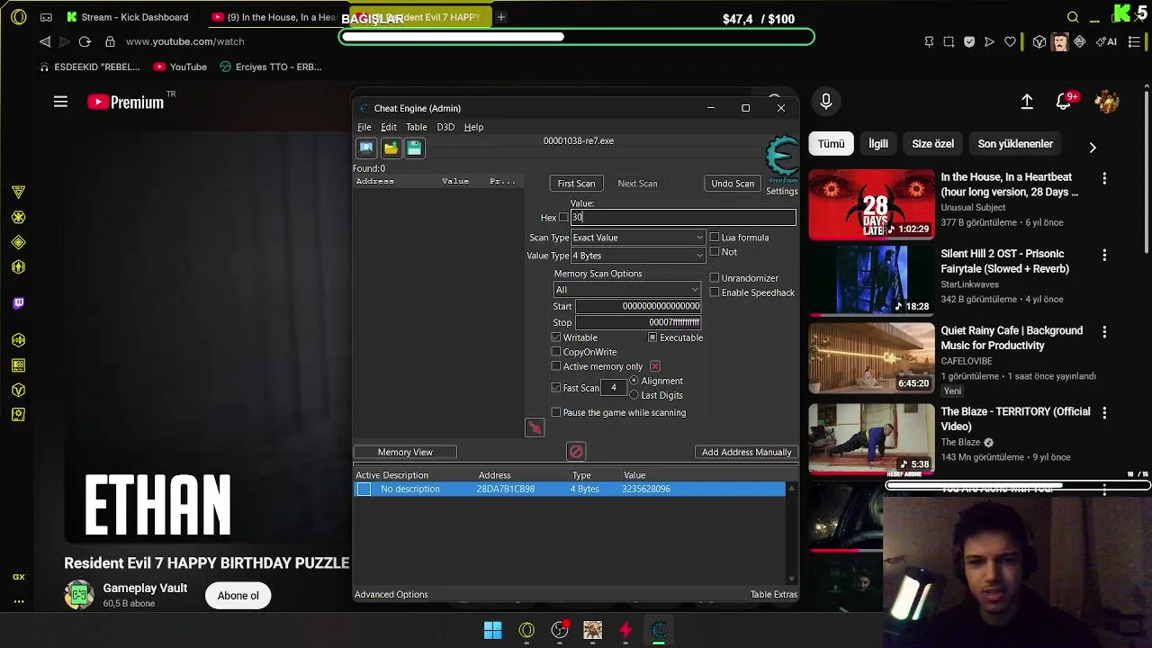Viewport: 1152px width, 648px height.
Task: Click the First Scan button
Action: (576, 184)
